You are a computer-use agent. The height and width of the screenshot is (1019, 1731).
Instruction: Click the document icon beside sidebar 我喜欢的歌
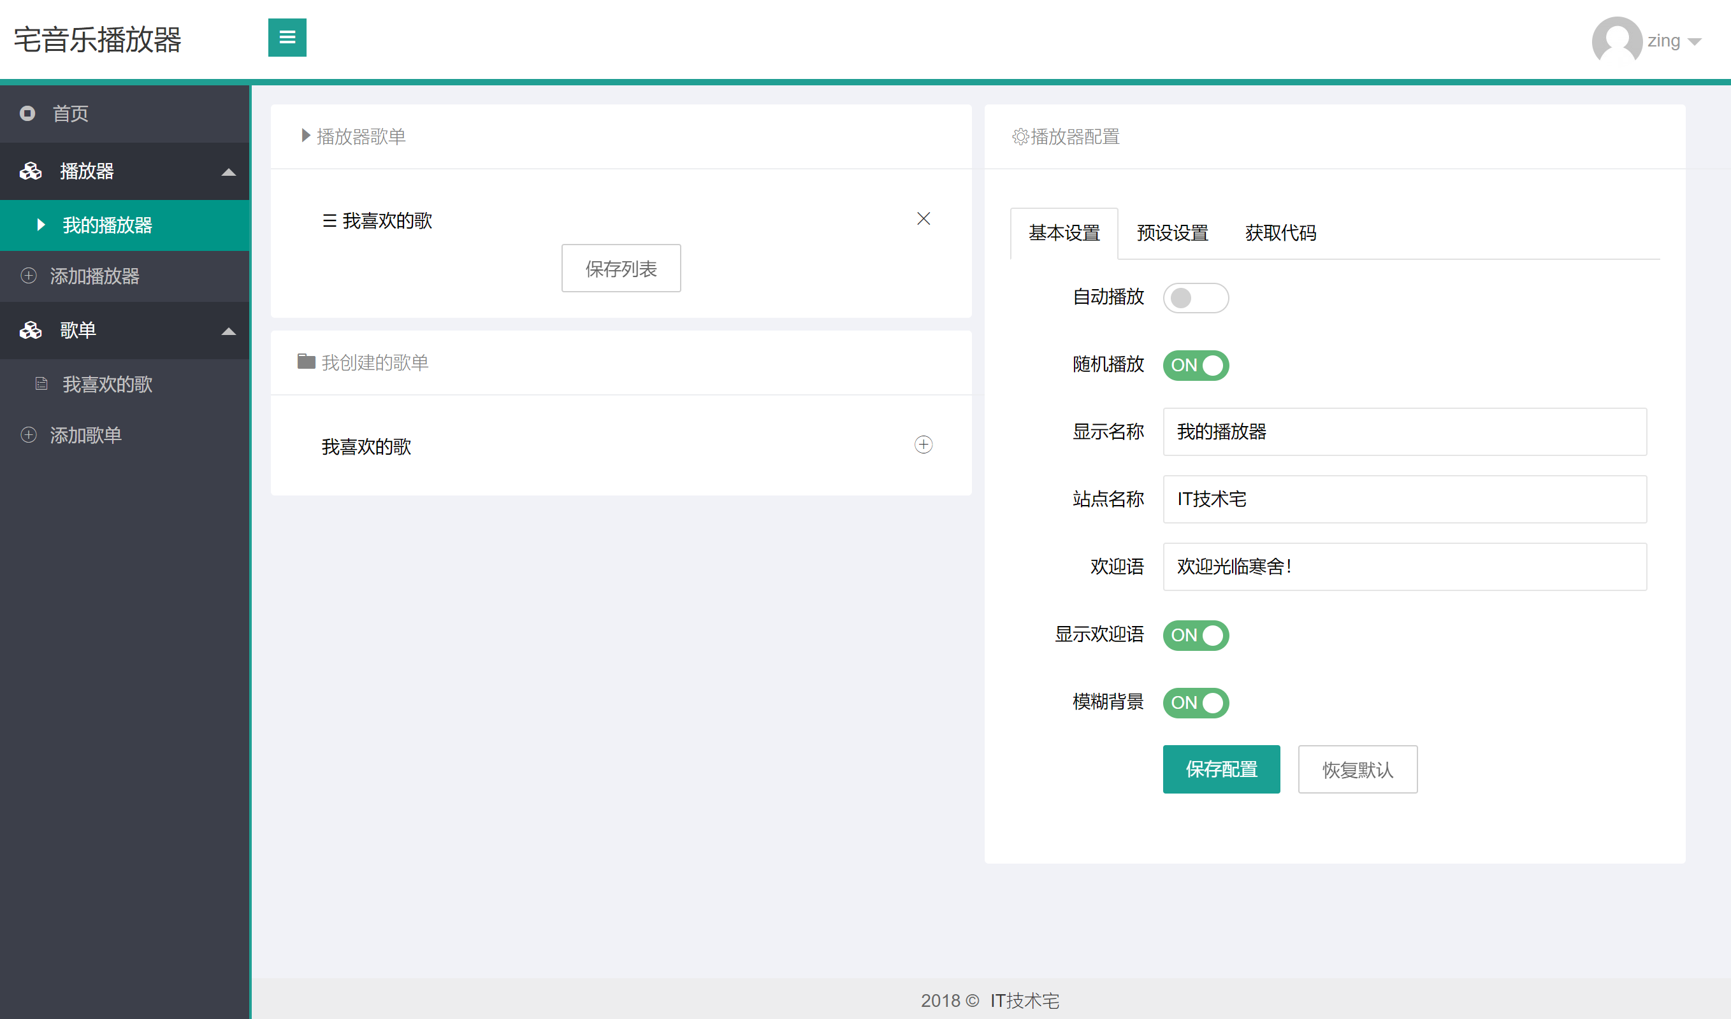pos(41,384)
